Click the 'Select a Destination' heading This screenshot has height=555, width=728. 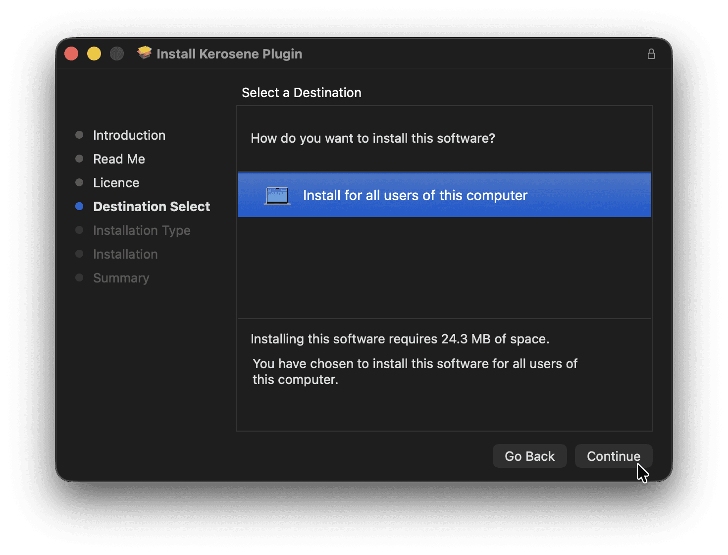(301, 93)
